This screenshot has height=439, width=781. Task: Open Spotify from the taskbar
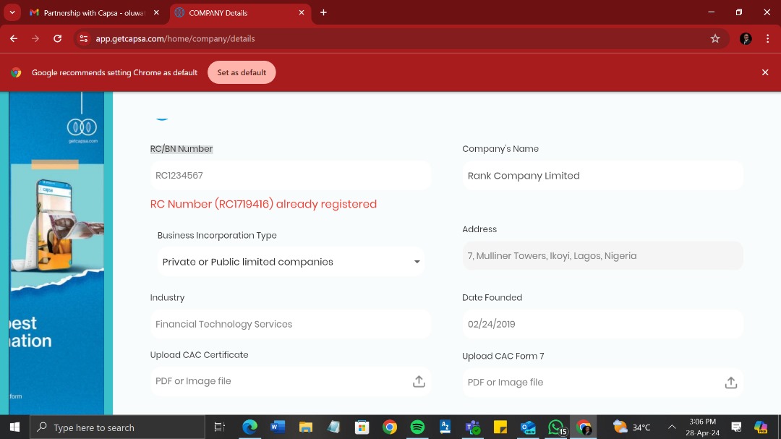tap(417, 427)
